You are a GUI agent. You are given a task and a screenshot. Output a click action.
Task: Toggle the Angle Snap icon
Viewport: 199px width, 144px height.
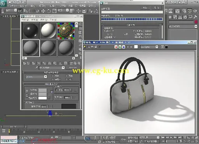tap(96, 11)
